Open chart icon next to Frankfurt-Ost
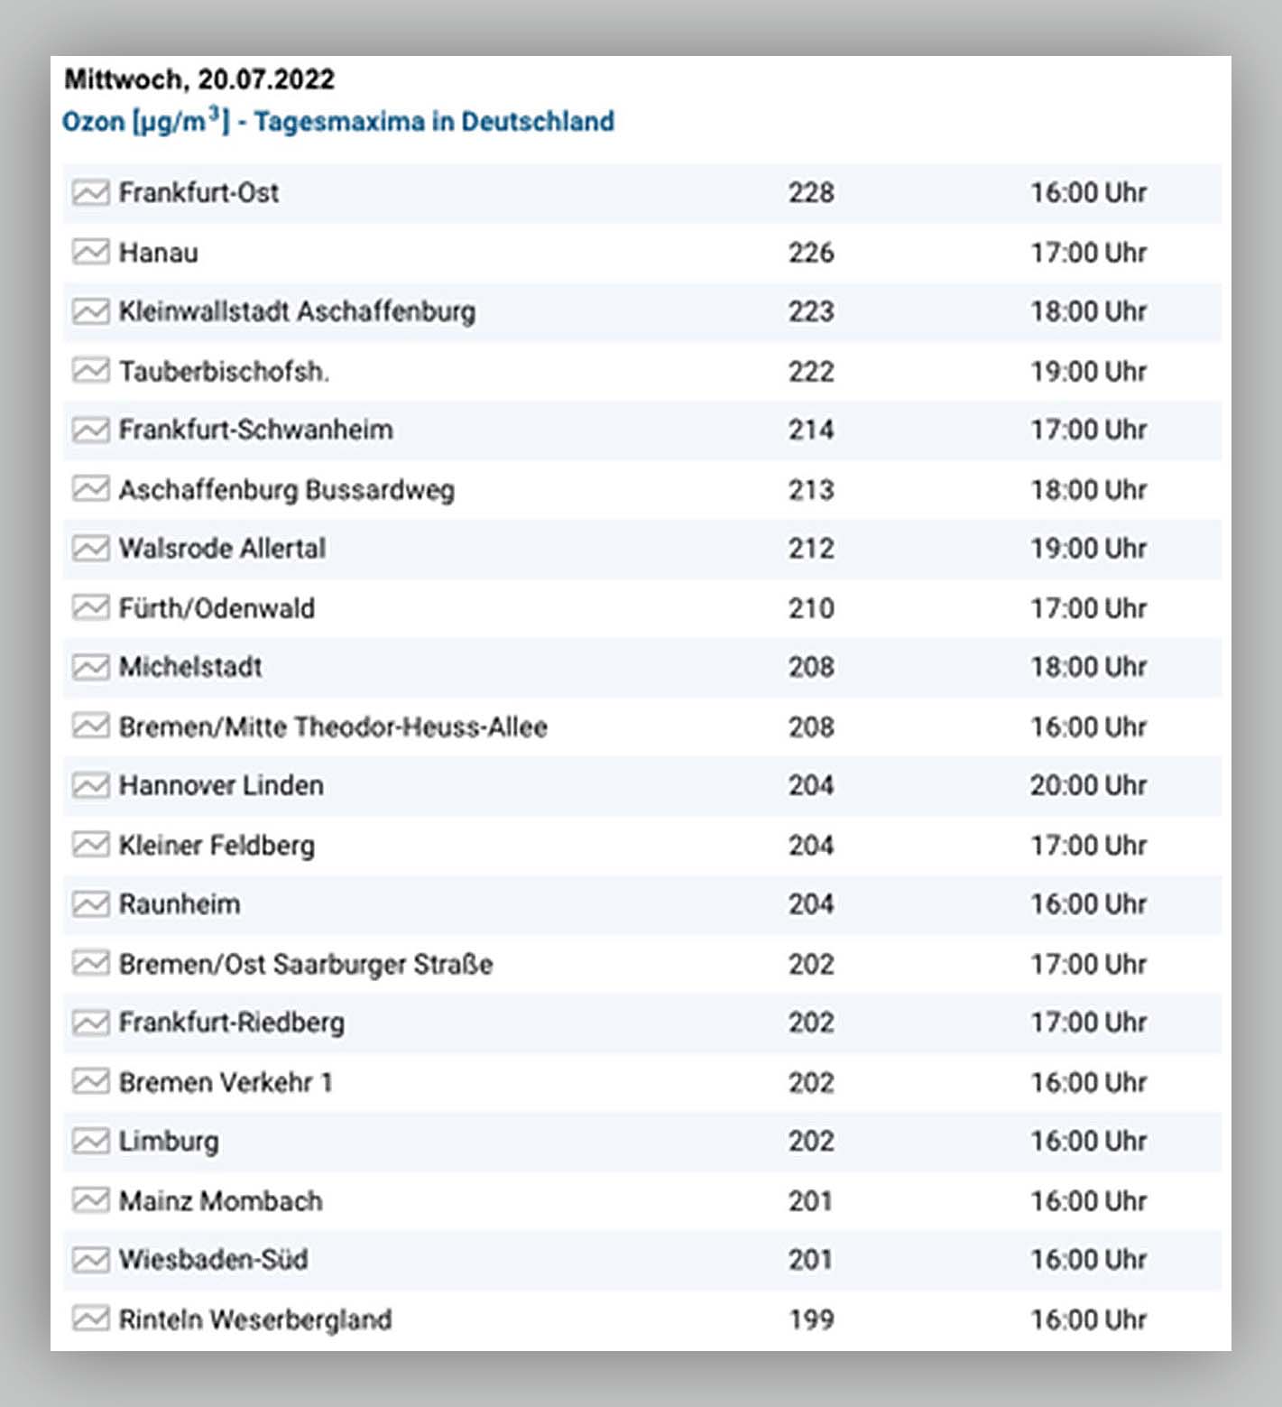Screen dimensions: 1282x1407 tap(90, 192)
